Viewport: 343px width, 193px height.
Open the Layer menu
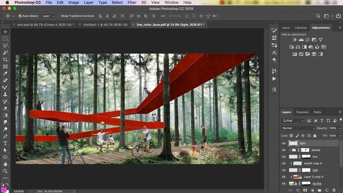88,2
